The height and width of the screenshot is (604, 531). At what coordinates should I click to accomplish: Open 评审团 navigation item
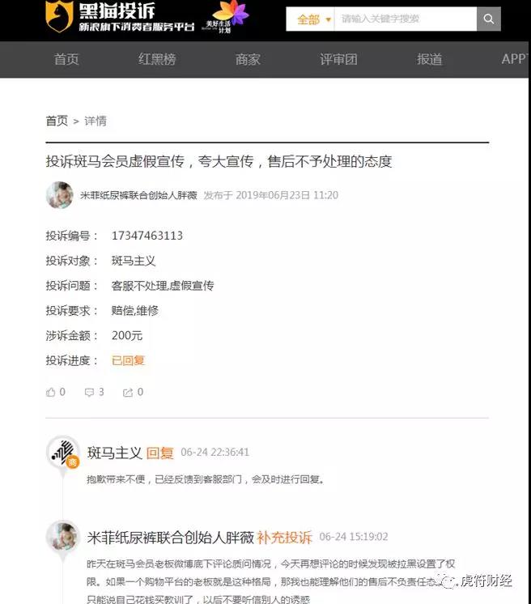(x=339, y=59)
